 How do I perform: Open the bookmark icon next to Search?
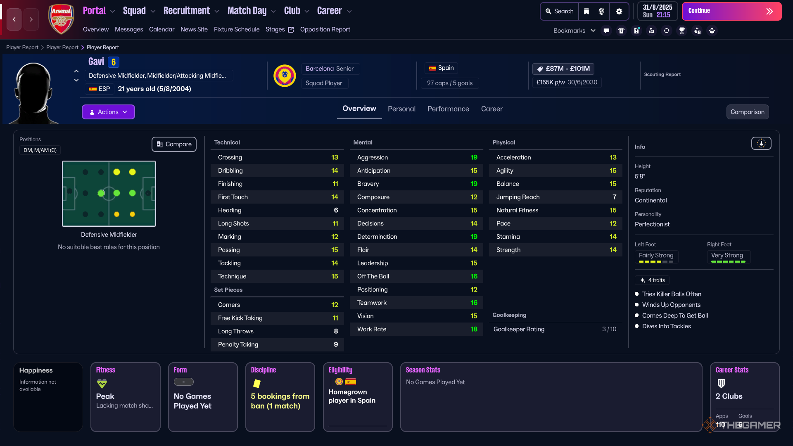(586, 11)
